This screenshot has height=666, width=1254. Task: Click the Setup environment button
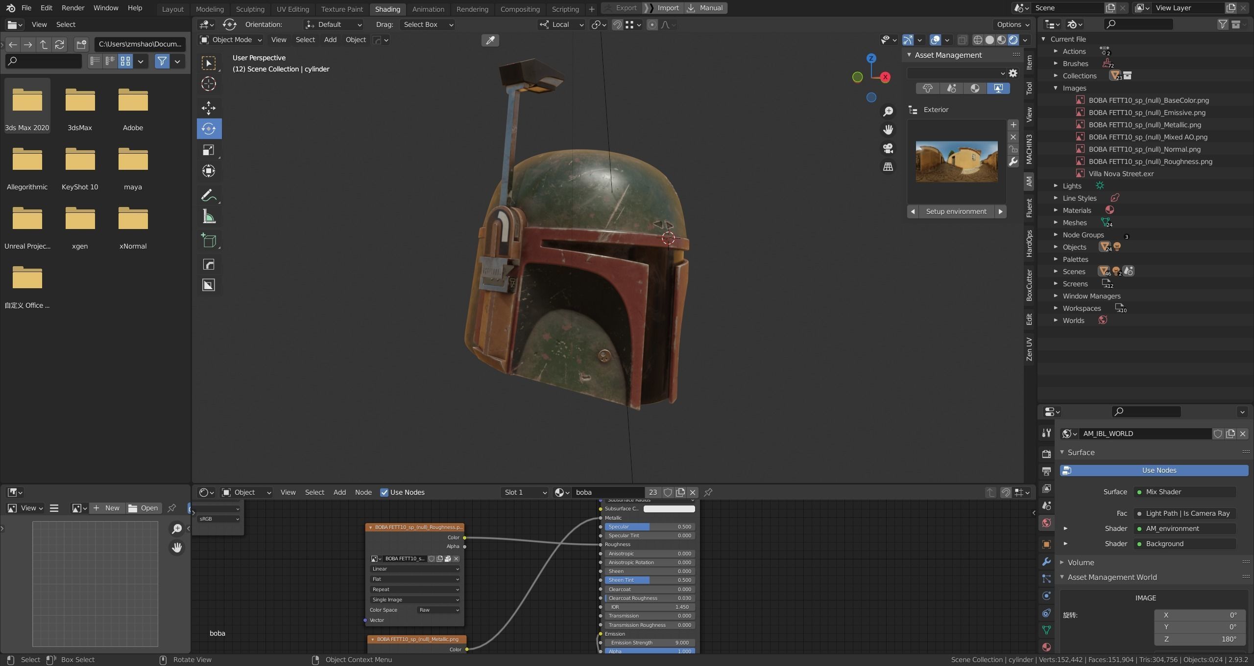(956, 211)
